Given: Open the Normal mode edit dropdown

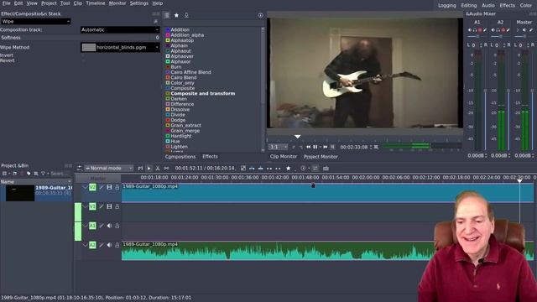Looking at the screenshot, I should (x=109, y=168).
